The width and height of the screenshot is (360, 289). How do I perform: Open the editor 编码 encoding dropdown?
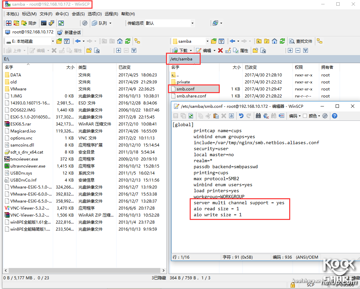(295, 116)
